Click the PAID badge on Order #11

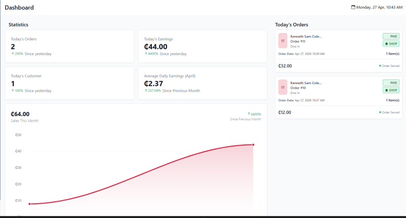click(x=391, y=36)
